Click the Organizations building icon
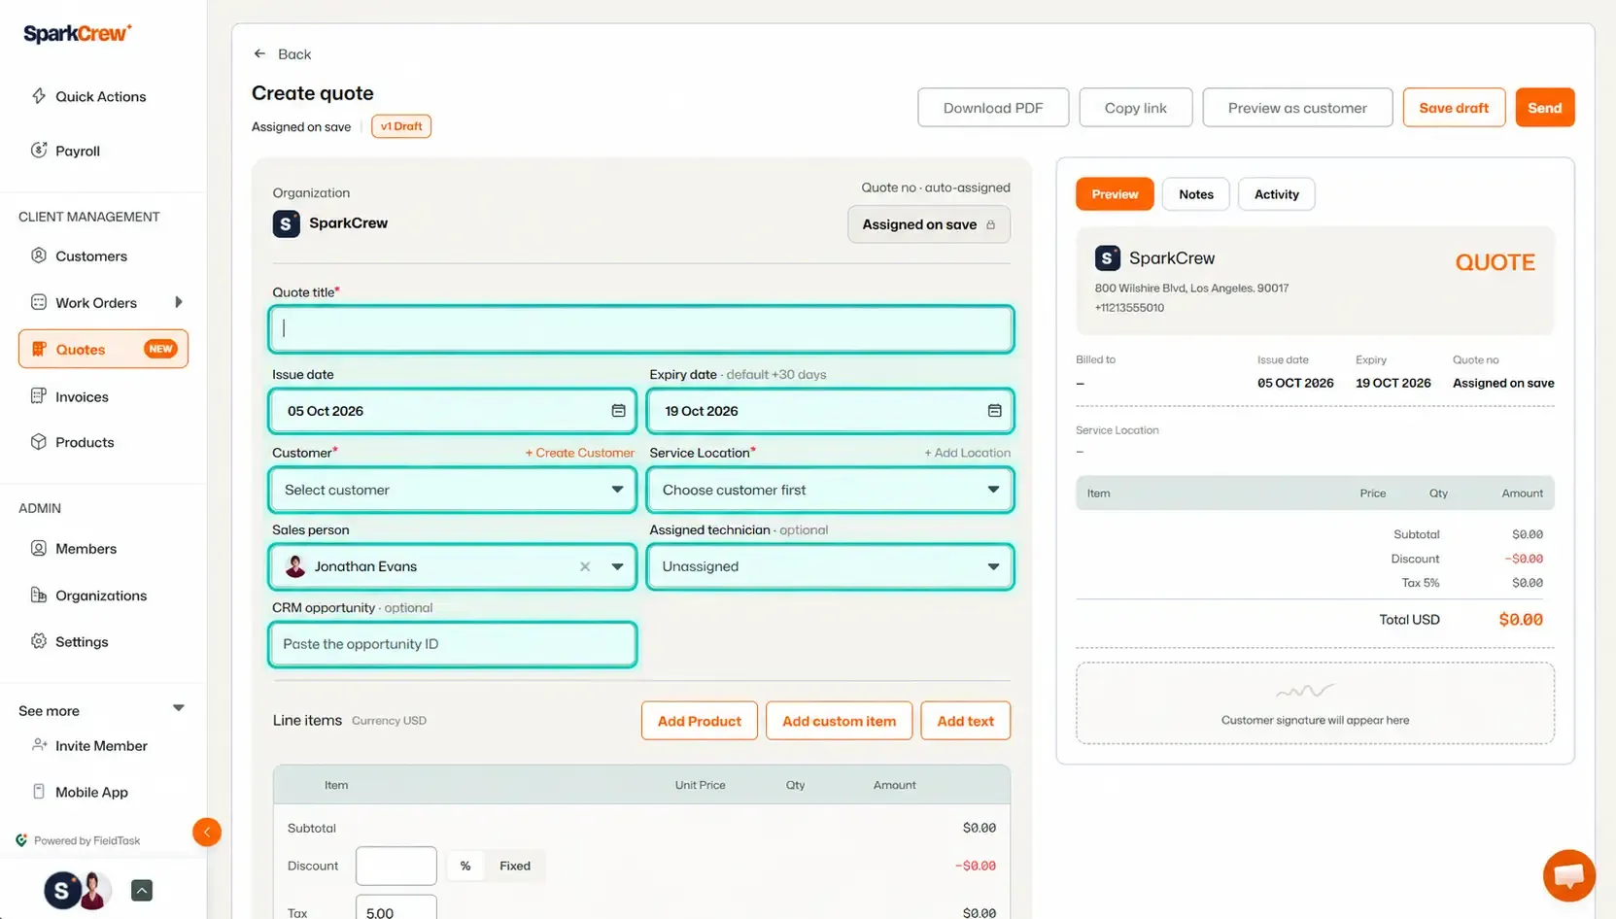Screen dimensions: 1616x919 (39, 595)
